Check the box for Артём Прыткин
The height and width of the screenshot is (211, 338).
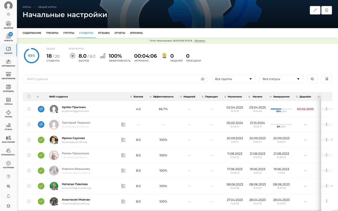pos(29,109)
